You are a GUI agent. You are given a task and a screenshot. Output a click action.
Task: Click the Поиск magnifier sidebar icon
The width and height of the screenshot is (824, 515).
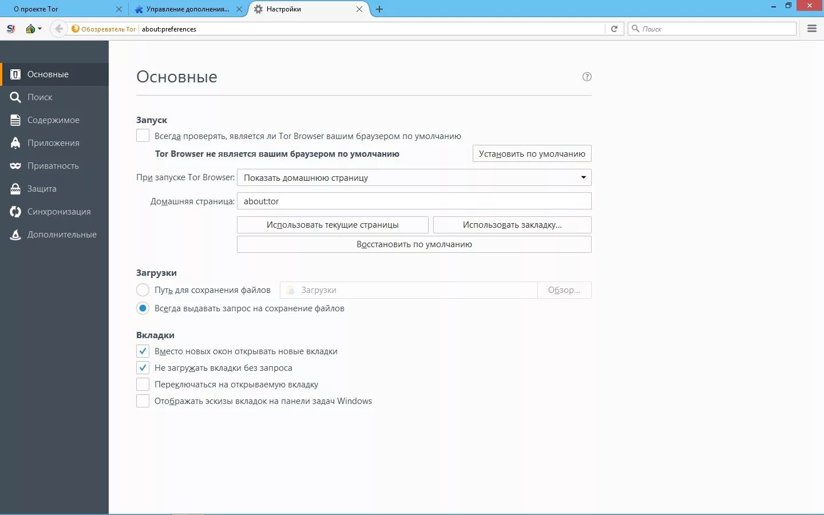click(15, 97)
